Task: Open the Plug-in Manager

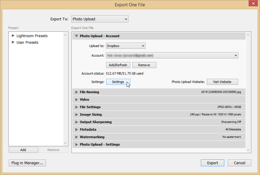Action: (27, 163)
